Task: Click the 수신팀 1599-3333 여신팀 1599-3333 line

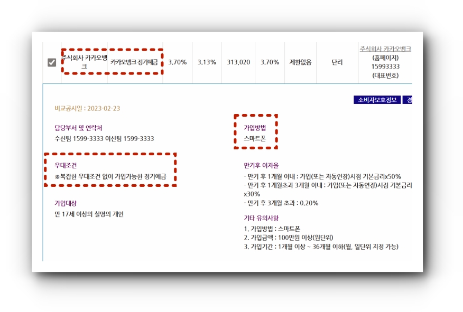Action: (x=104, y=139)
